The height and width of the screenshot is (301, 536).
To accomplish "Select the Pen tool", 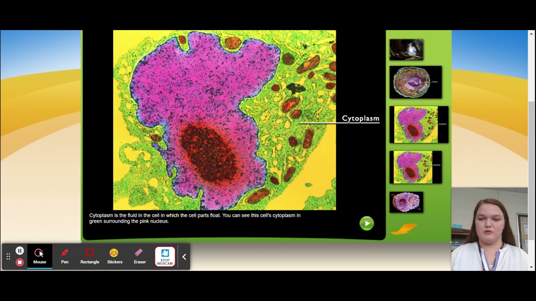I will (x=64, y=256).
